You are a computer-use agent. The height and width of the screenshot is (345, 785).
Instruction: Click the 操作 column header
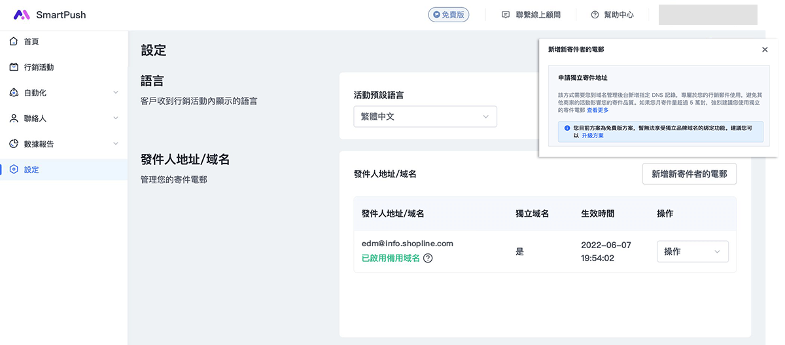[665, 213]
